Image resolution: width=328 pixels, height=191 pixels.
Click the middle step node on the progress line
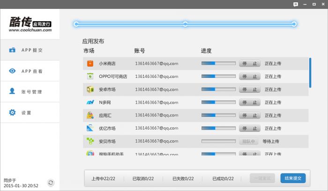(x=186, y=24)
